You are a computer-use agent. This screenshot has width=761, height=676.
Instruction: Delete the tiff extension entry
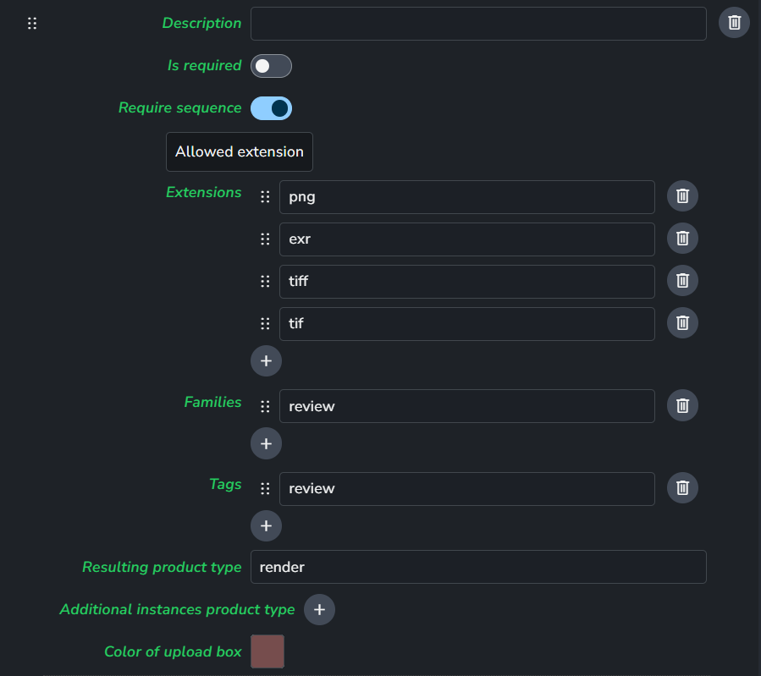pyautogui.click(x=682, y=281)
